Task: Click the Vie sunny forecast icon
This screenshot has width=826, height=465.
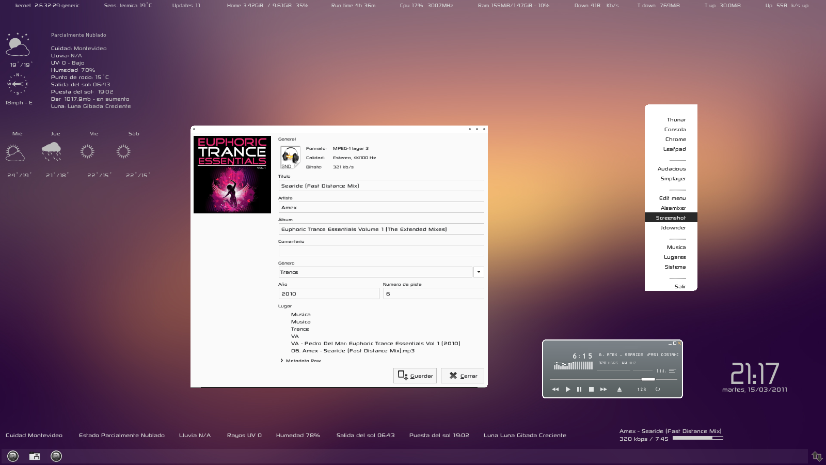Action: pos(87,151)
